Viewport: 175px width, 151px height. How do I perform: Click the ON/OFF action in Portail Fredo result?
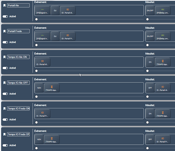(x=150, y=36)
